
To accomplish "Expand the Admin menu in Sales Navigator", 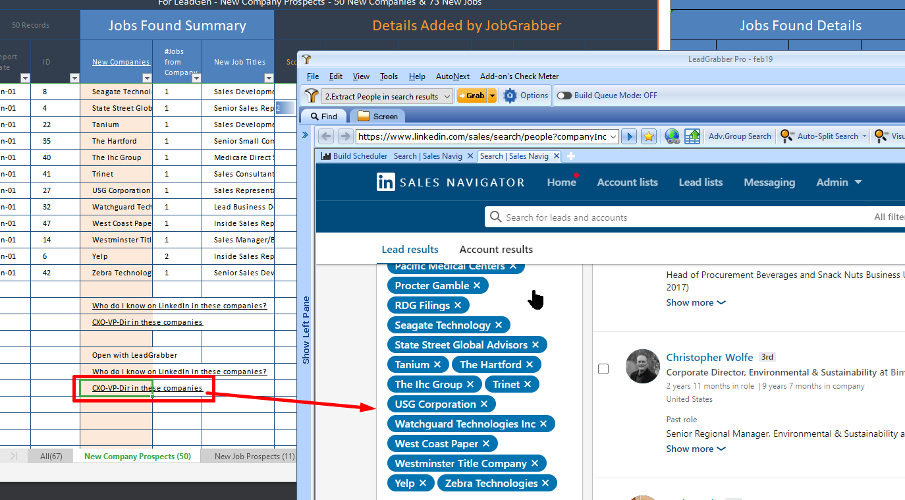I will coord(839,182).
